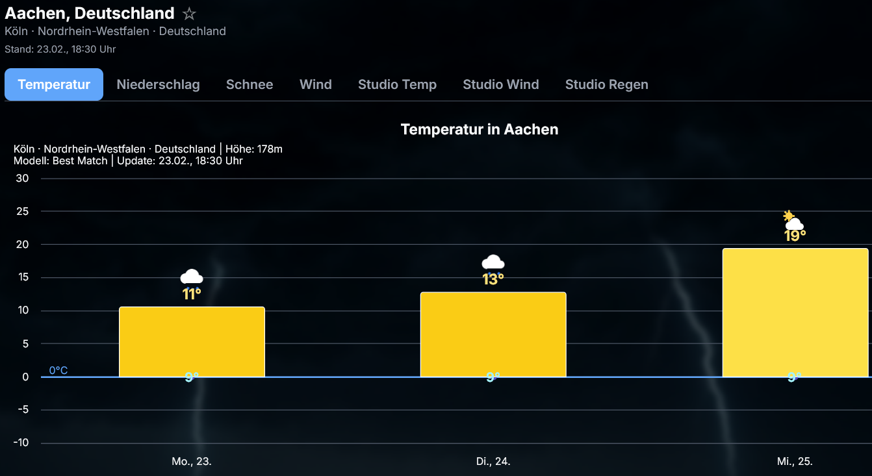Click Wednesday's tall temperature bar
The width and height of the screenshot is (872, 476).
(795, 312)
